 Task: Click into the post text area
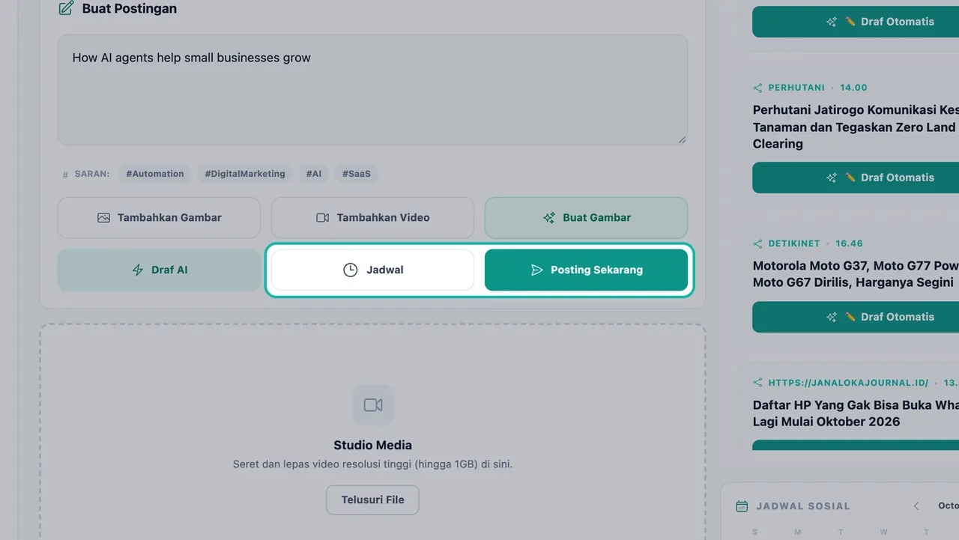pos(372,90)
